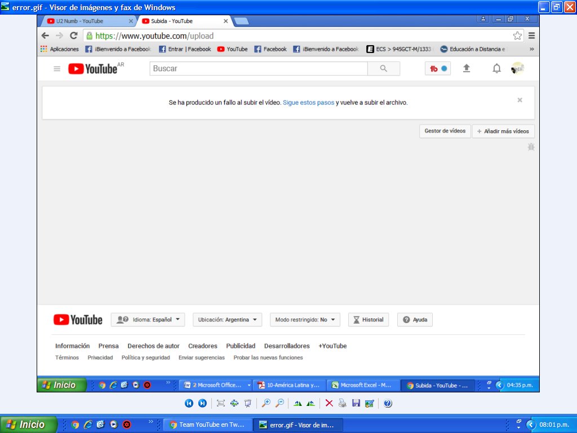Viewport: 577px width, 433px height.
Task: Expand the bookmarks bar overflow chevron
Action: 532,49
